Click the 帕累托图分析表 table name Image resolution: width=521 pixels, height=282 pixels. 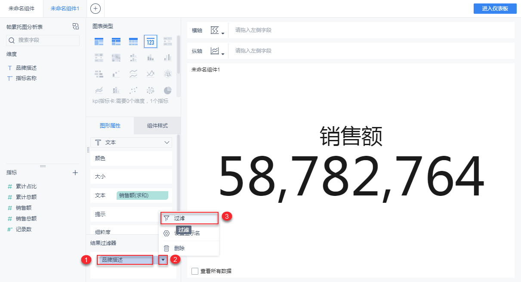(x=25, y=27)
